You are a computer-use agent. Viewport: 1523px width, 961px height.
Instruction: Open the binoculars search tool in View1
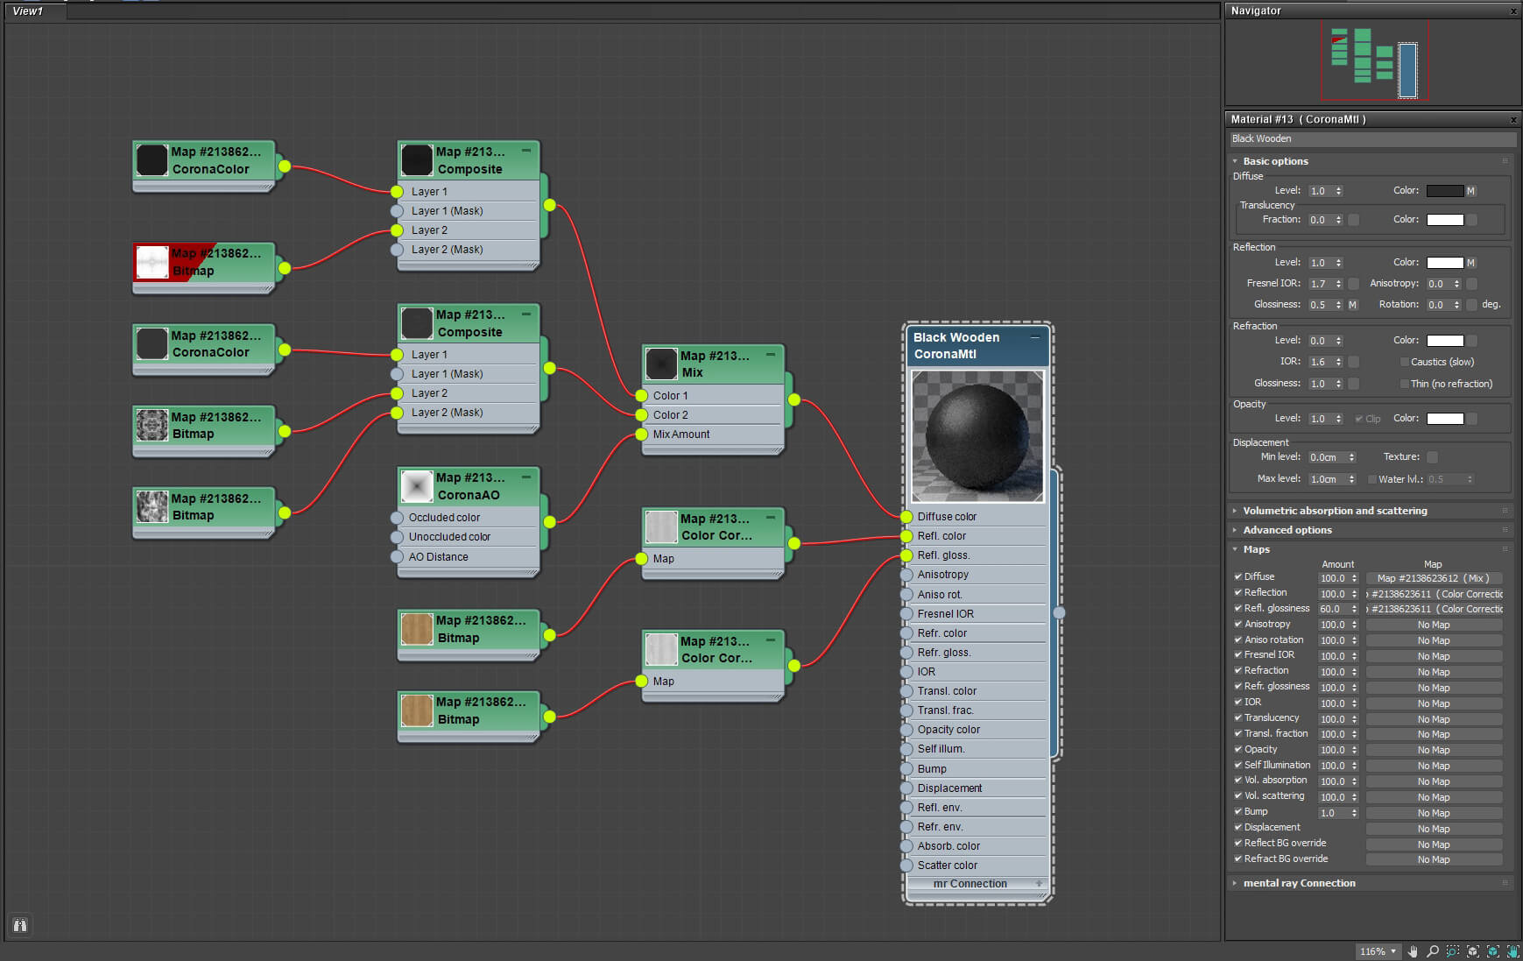(20, 925)
